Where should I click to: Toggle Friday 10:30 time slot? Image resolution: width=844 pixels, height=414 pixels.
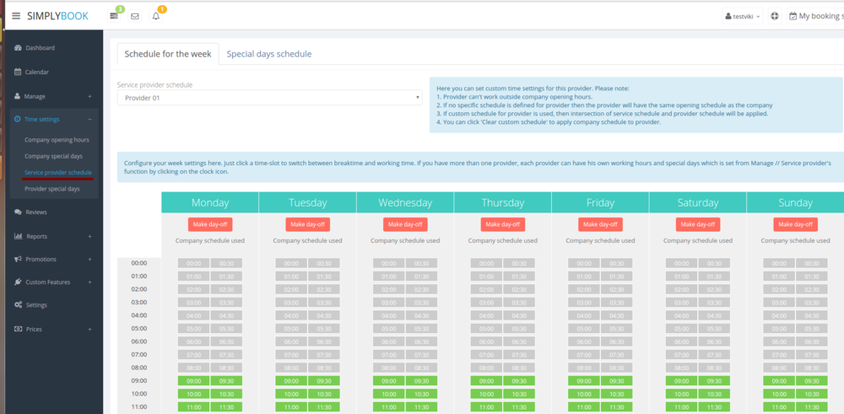click(x=614, y=394)
